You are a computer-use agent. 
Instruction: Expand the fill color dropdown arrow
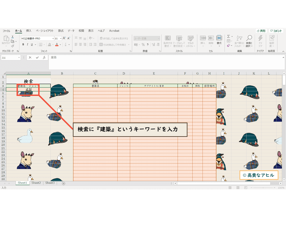pos(52,44)
